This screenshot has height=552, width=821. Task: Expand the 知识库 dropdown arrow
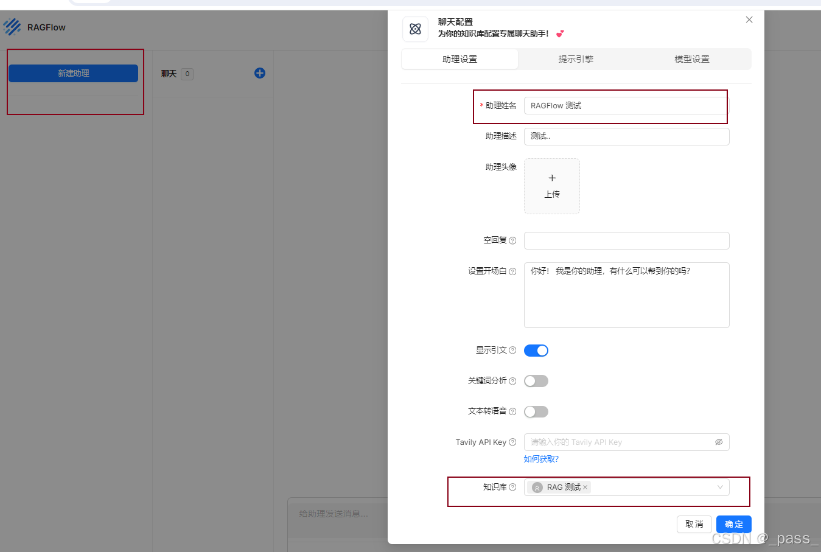720,487
